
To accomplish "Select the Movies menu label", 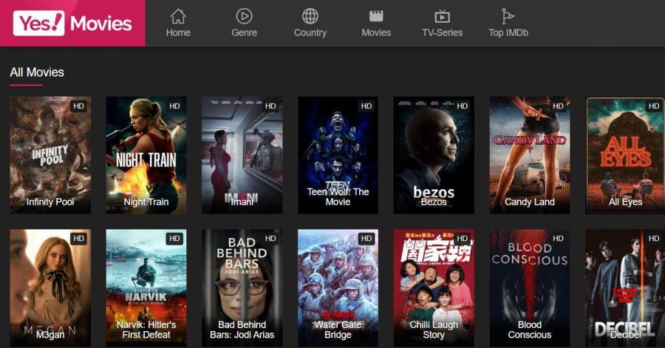I will (x=376, y=32).
